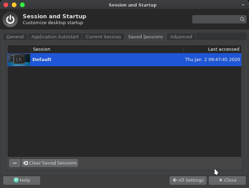249x188 pixels.
Task: Click the Help button's round icon
Action: (16, 180)
